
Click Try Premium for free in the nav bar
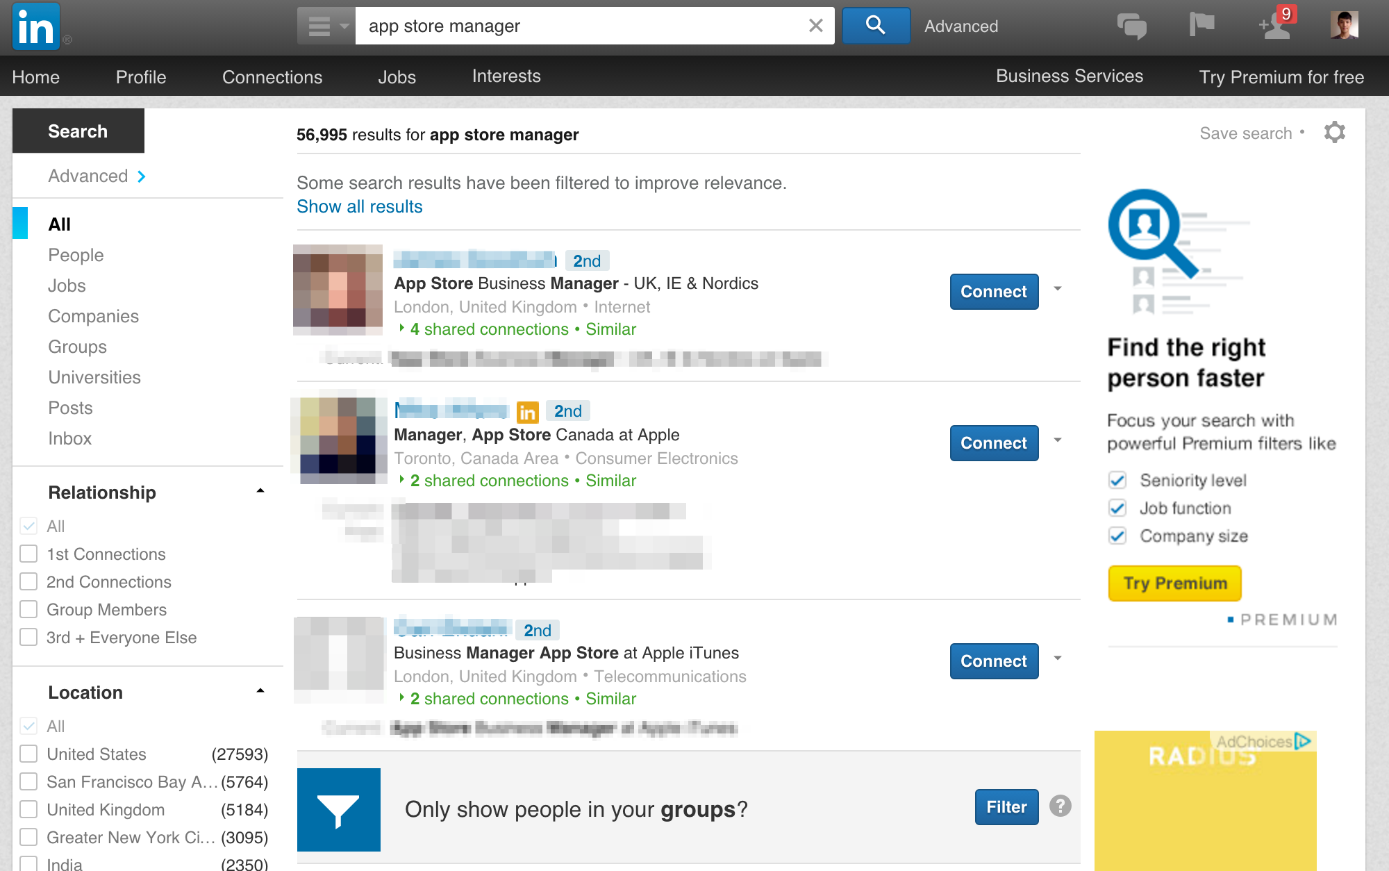(x=1281, y=76)
